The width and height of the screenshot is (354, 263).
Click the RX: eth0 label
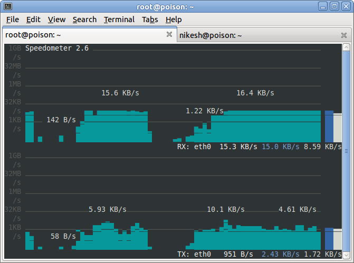[x=194, y=147]
